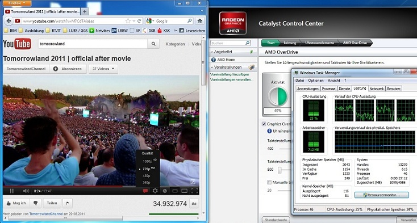Enable the Manuelle Lüfter checkbox
This screenshot has width=417, height=223.
point(269,182)
